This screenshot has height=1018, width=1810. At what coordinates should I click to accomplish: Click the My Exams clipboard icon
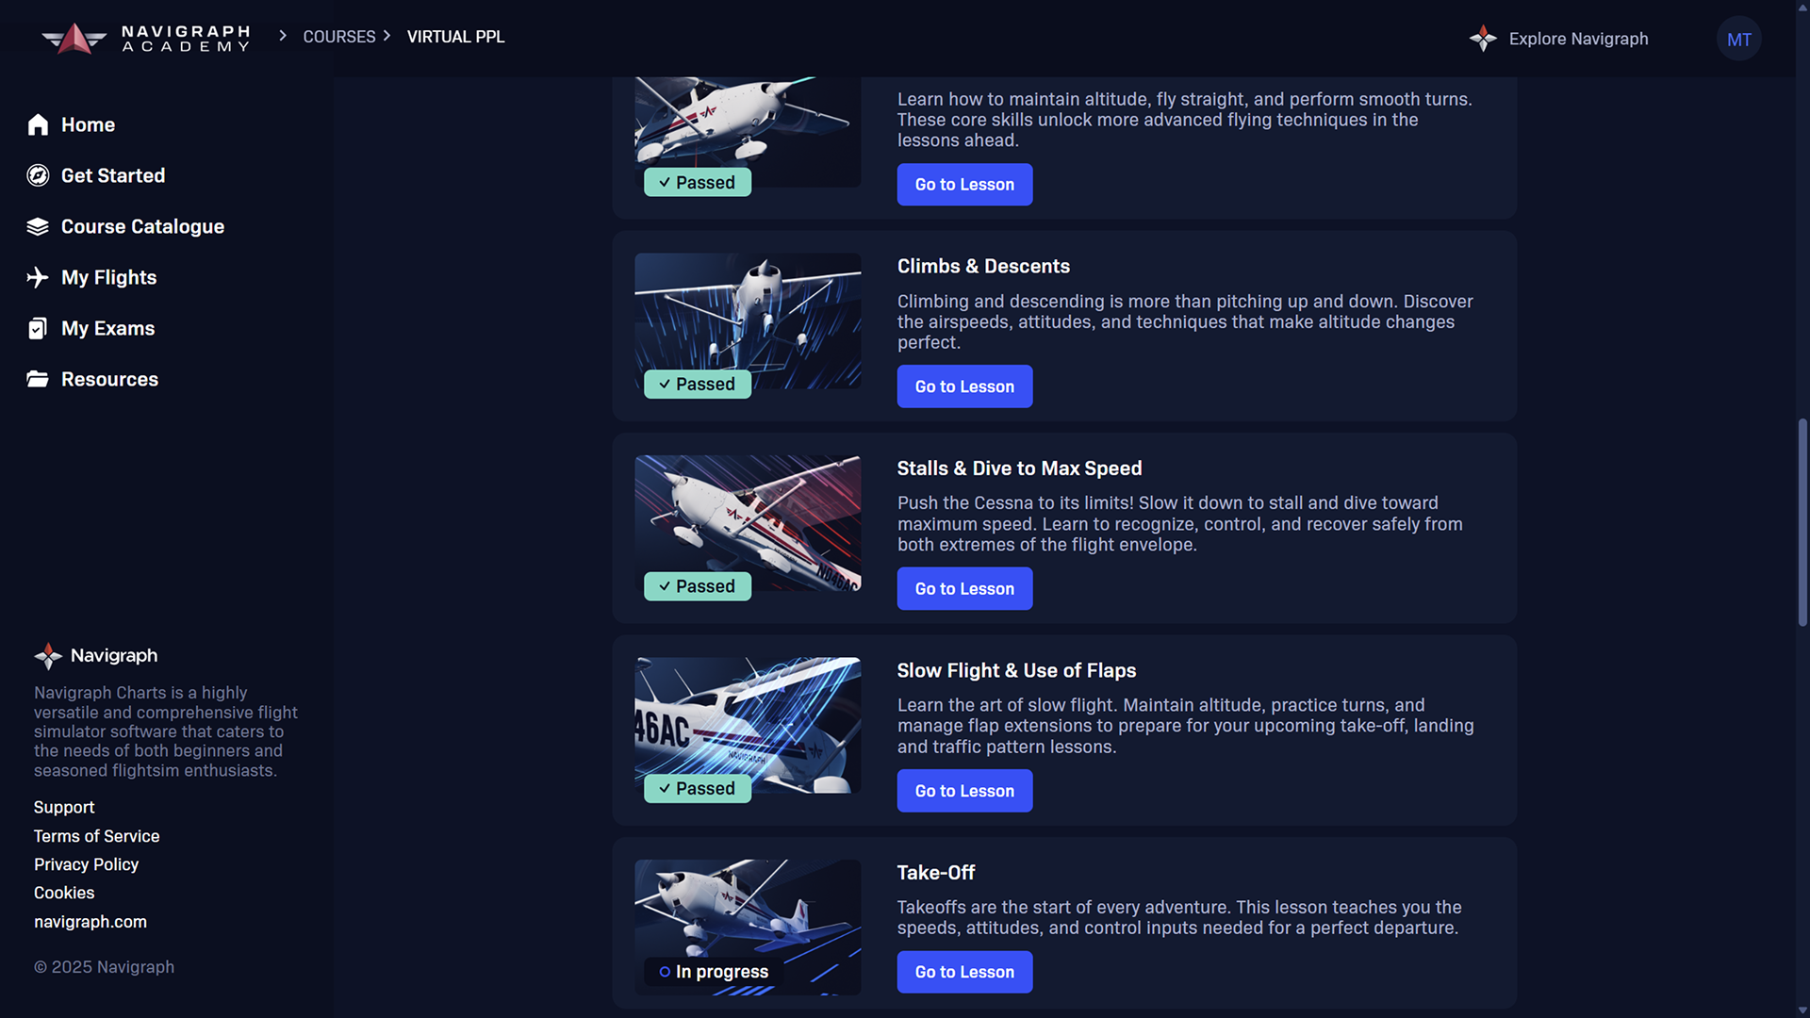point(38,328)
